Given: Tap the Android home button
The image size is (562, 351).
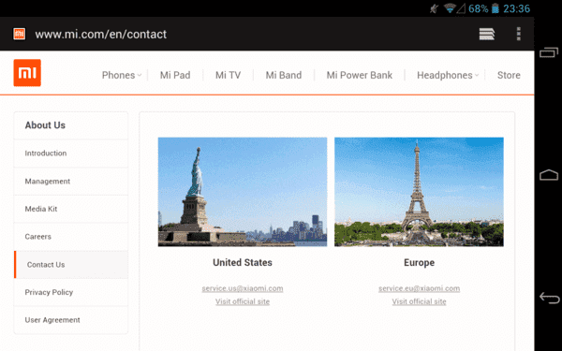Looking at the screenshot, I should tap(549, 175).
